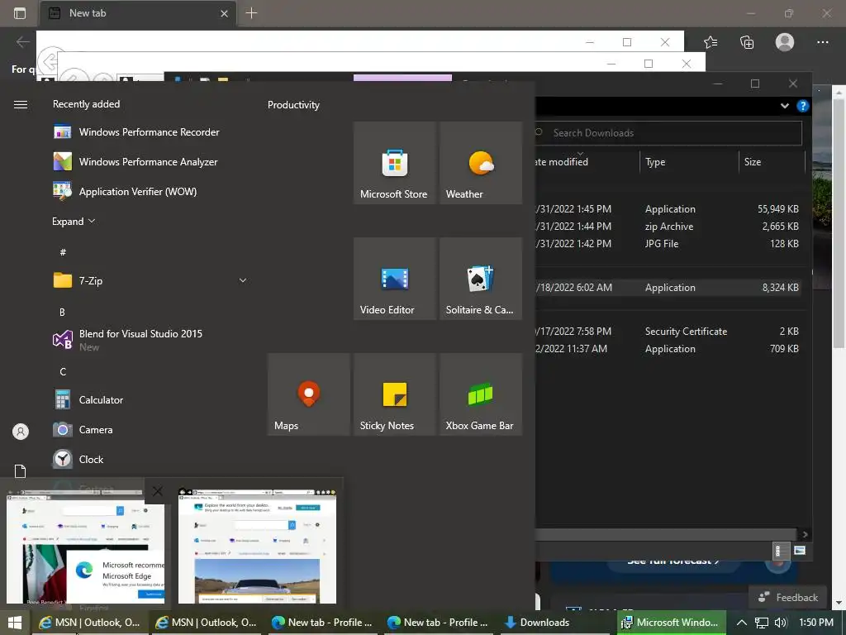Switch to second New tab Edge taskbar item
The height and width of the screenshot is (635, 846).
tap(438, 623)
